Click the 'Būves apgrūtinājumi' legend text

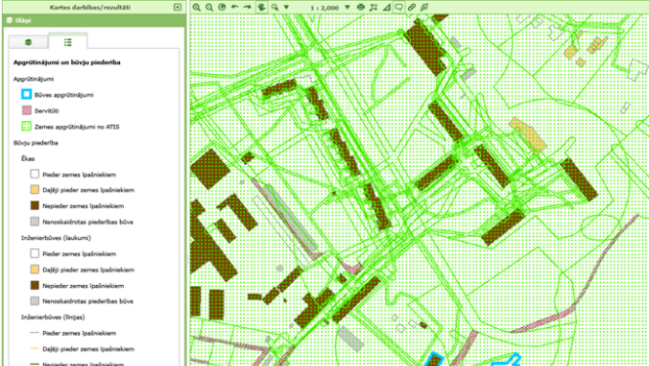coord(63,95)
